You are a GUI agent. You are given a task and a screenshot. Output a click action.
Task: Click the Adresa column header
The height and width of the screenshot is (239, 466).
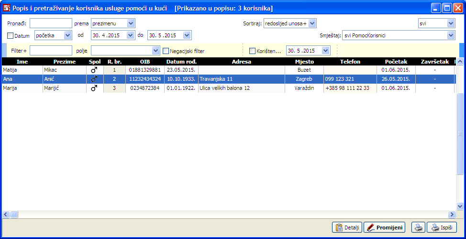(242, 62)
